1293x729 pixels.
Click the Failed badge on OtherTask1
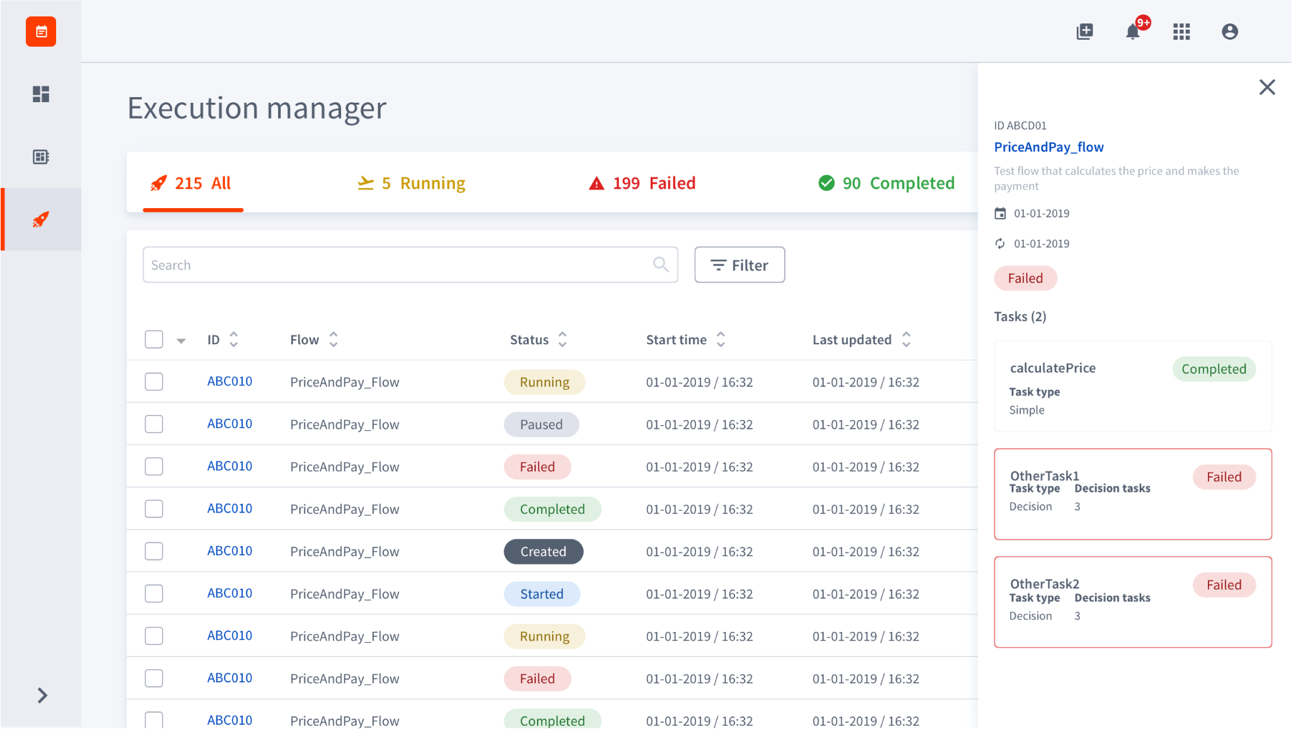click(x=1224, y=477)
